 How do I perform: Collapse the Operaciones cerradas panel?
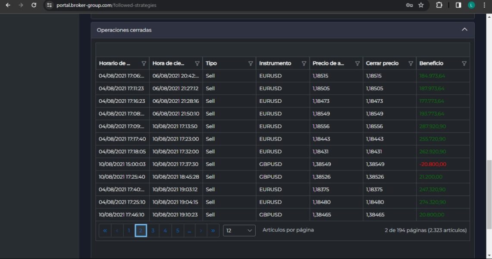coord(464,29)
